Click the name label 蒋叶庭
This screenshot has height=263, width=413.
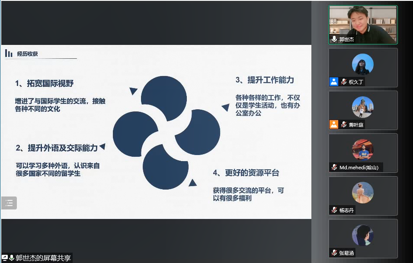[x=356, y=125]
